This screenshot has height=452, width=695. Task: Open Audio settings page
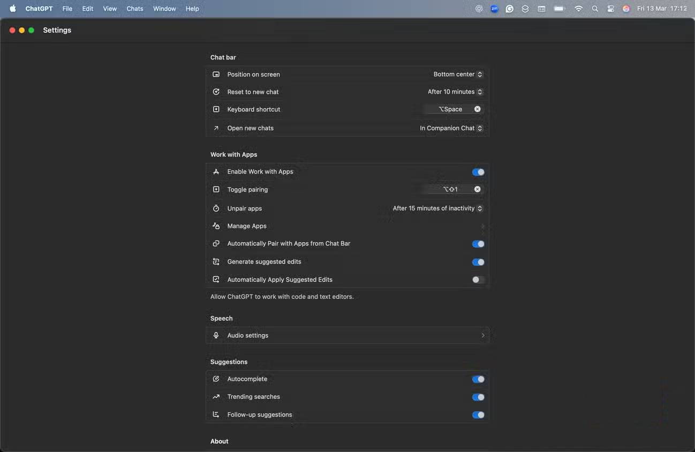coord(347,335)
